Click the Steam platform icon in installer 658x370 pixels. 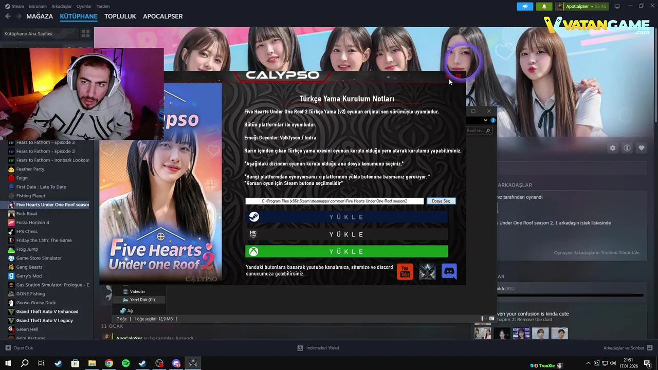tap(254, 217)
